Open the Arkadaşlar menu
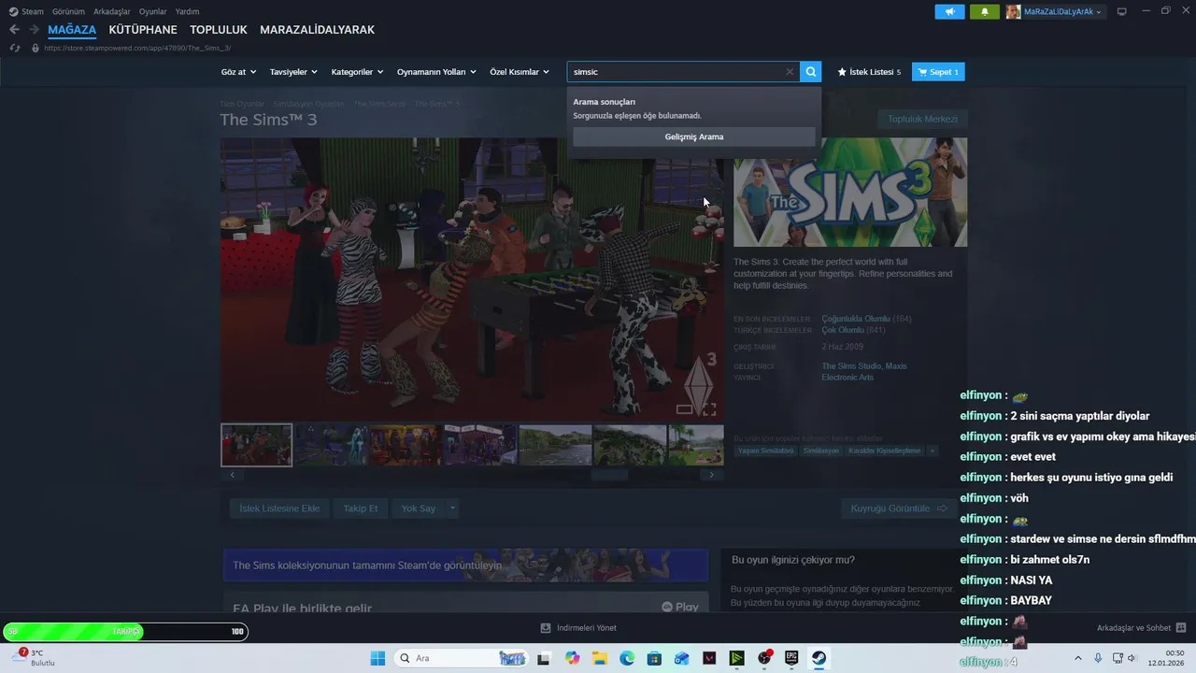The image size is (1196, 673). (x=112, y=12)
